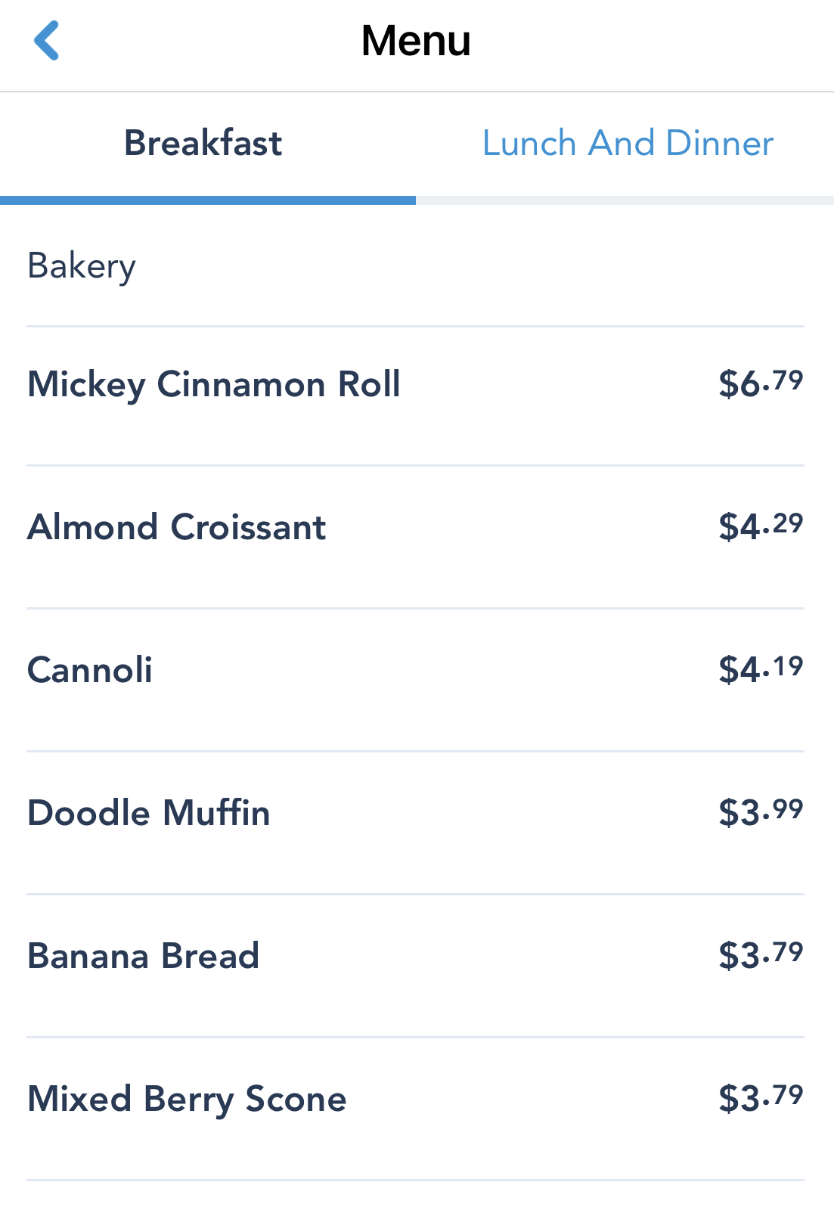Click the Mixed Berry Scone price
Viewport: 834px width, 1210px height.
[x=760, y=1098]
